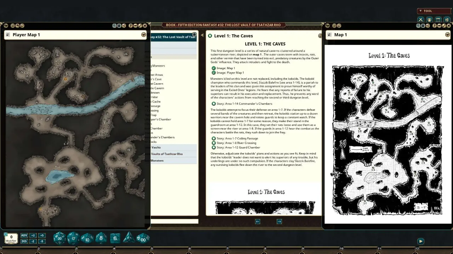The image size is (453, 254).
Task: Click the book view icon in Map 1 titlebar
Action: point(334,26)
